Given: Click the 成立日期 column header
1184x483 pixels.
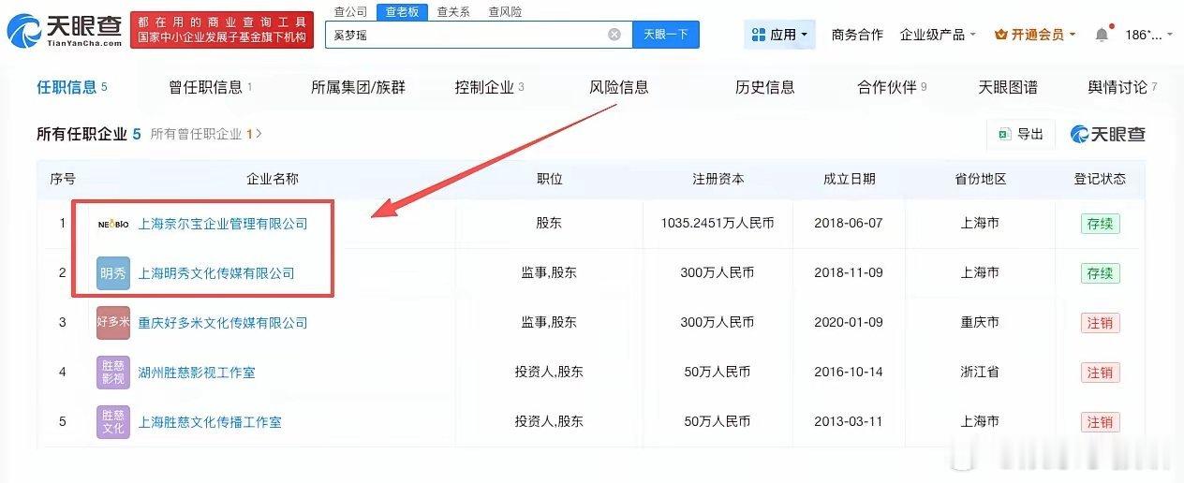Looking at the screenshot, I should pos(850,179).
